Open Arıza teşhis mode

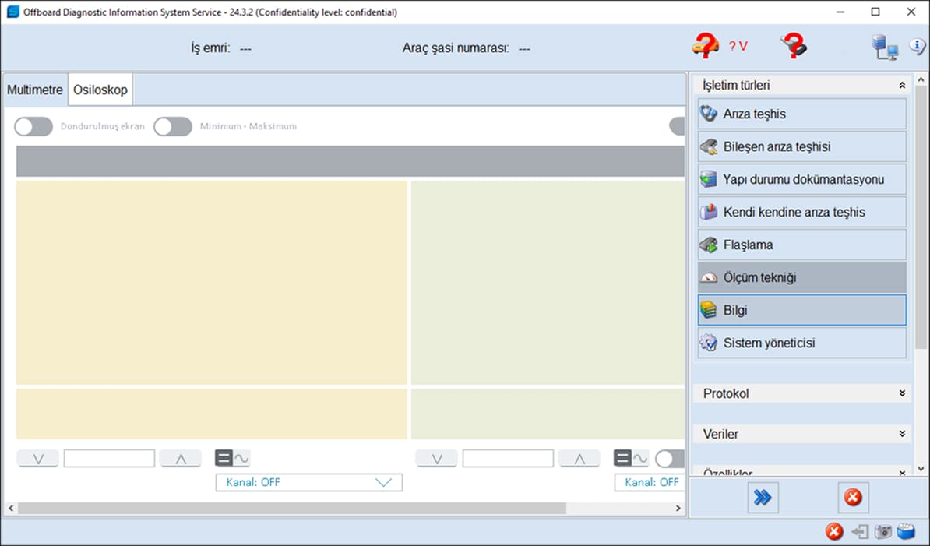coord(802,114)
